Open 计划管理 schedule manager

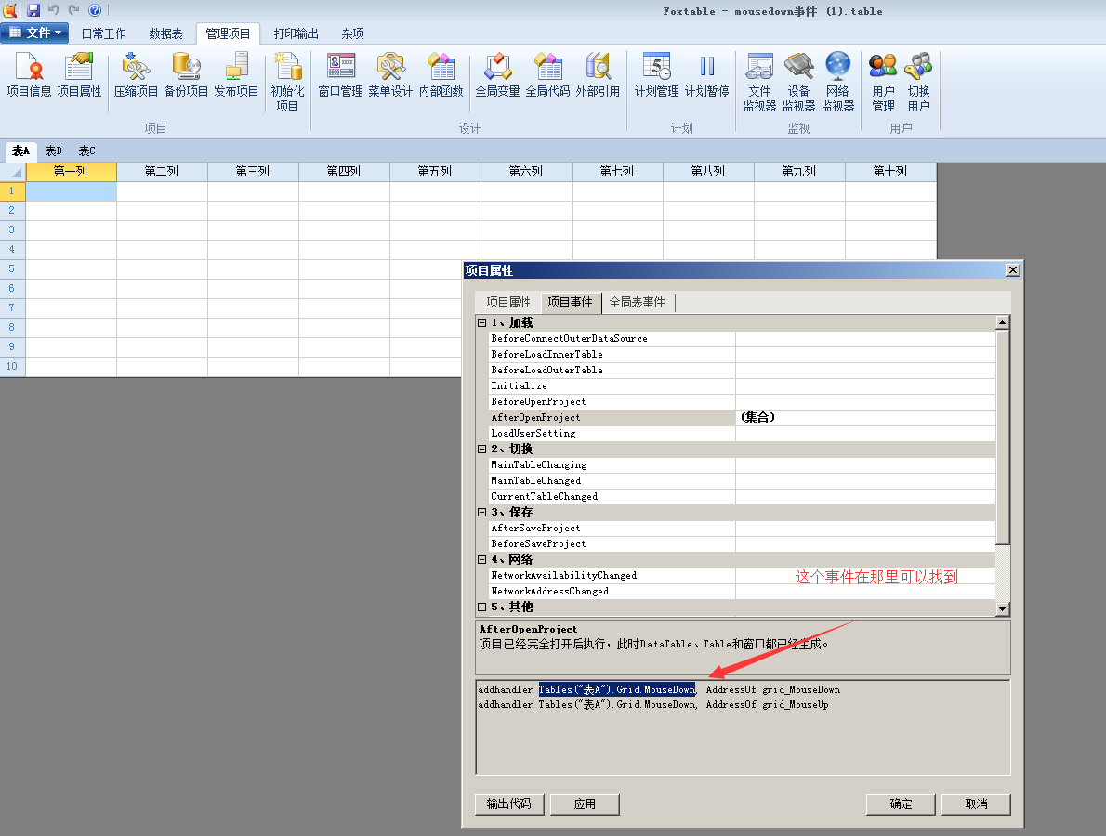pos(657,75)
